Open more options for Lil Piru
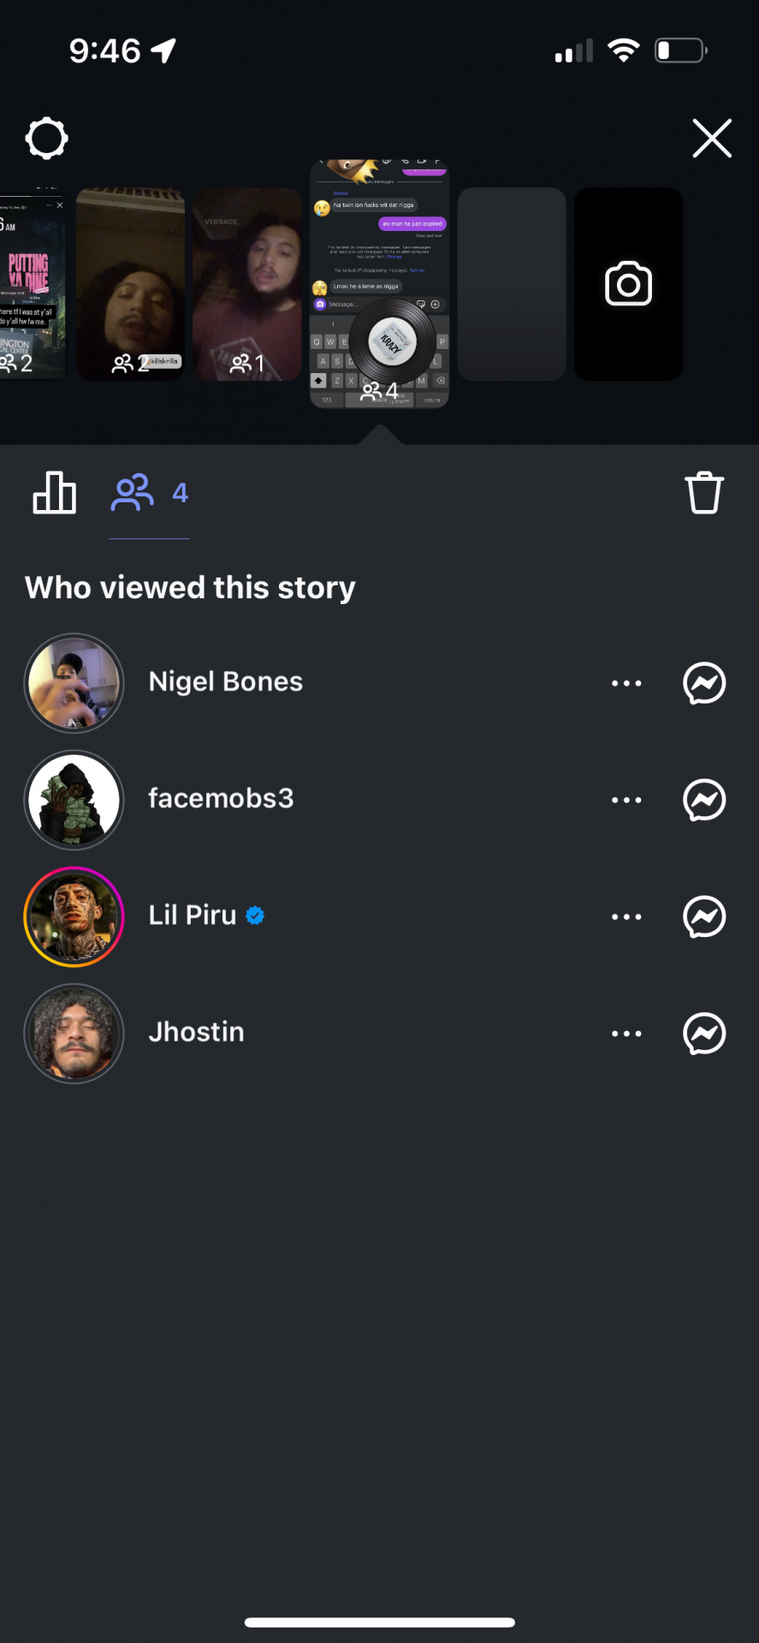 pyautogui.click(x=626, y=916)
